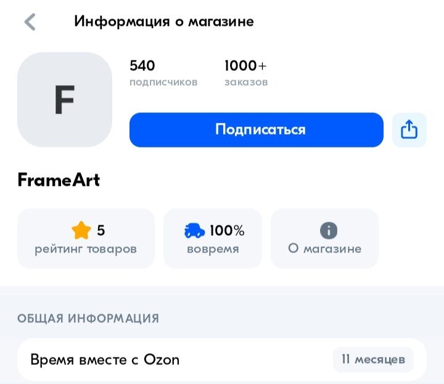Go back using the left chevron arrow

tap(30, 22)
